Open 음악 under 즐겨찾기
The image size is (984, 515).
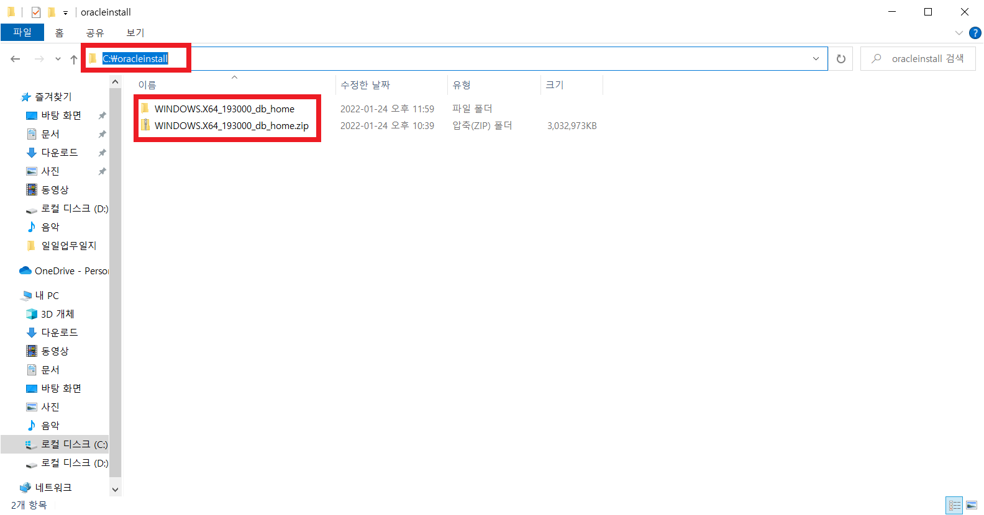click(50, 227)
